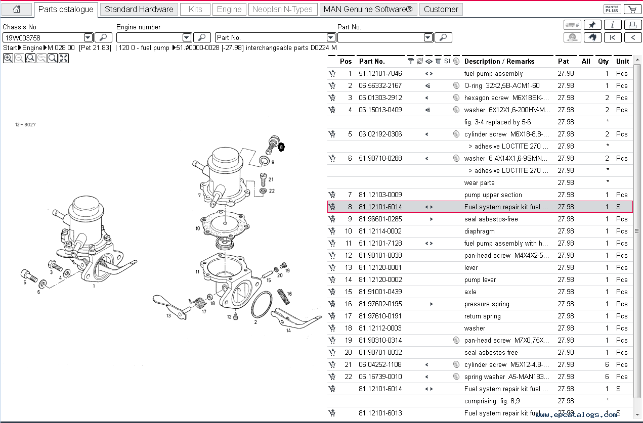643x423 pixels.
Task: Zoom in on the fuel pump diagram
Action: 8,59
